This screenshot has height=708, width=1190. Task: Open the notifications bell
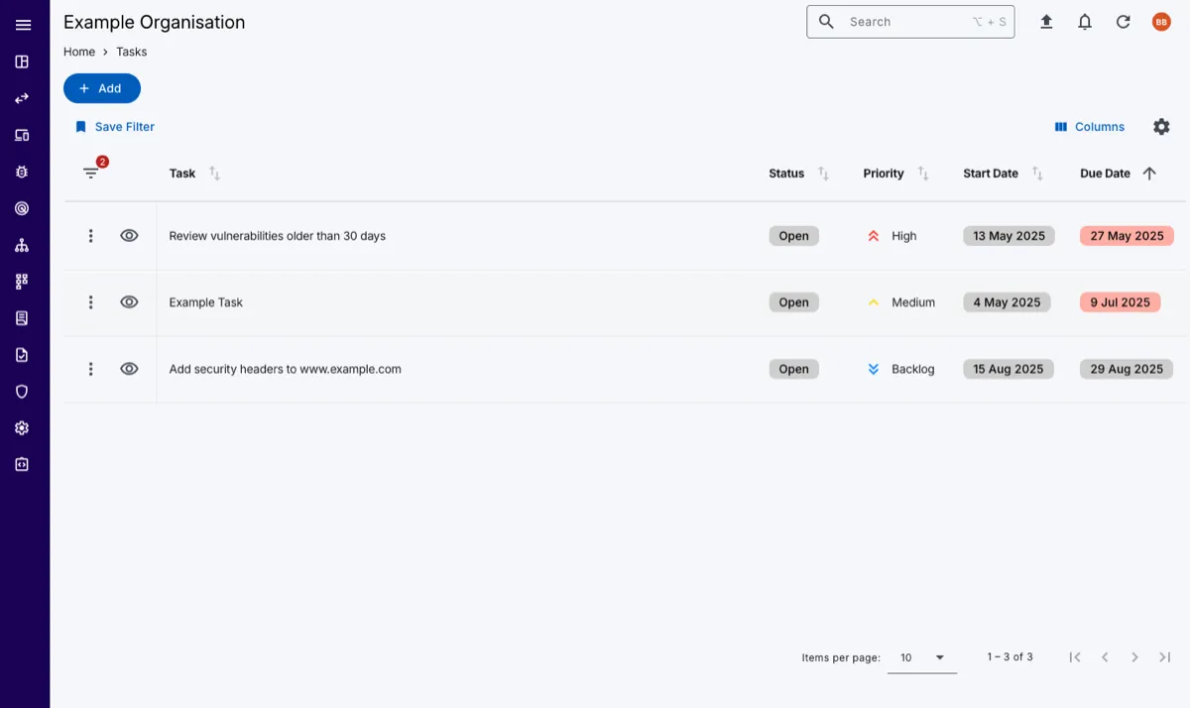[1085, 22]
